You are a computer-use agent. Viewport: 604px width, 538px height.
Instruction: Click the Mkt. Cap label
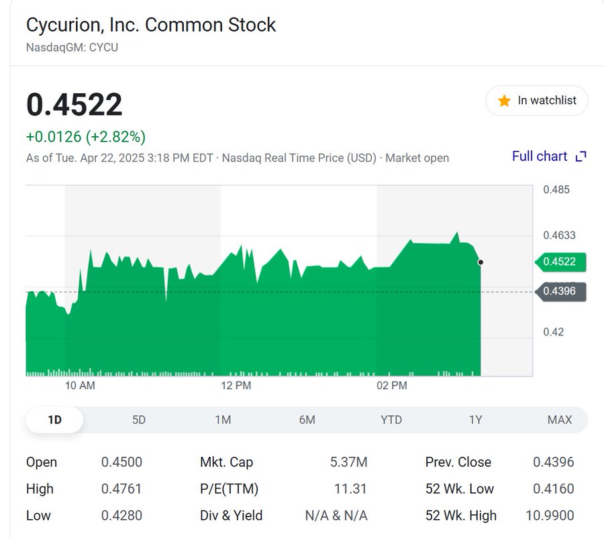(x=227, y=462)
